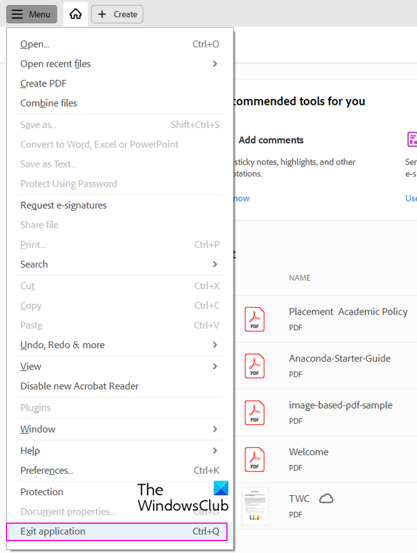
Task: Click the Home icon tab
Action: [76, 14]
